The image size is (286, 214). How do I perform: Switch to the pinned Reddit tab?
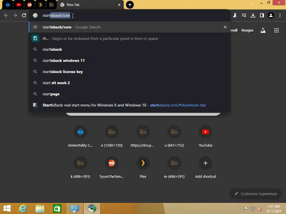[30, 5]
